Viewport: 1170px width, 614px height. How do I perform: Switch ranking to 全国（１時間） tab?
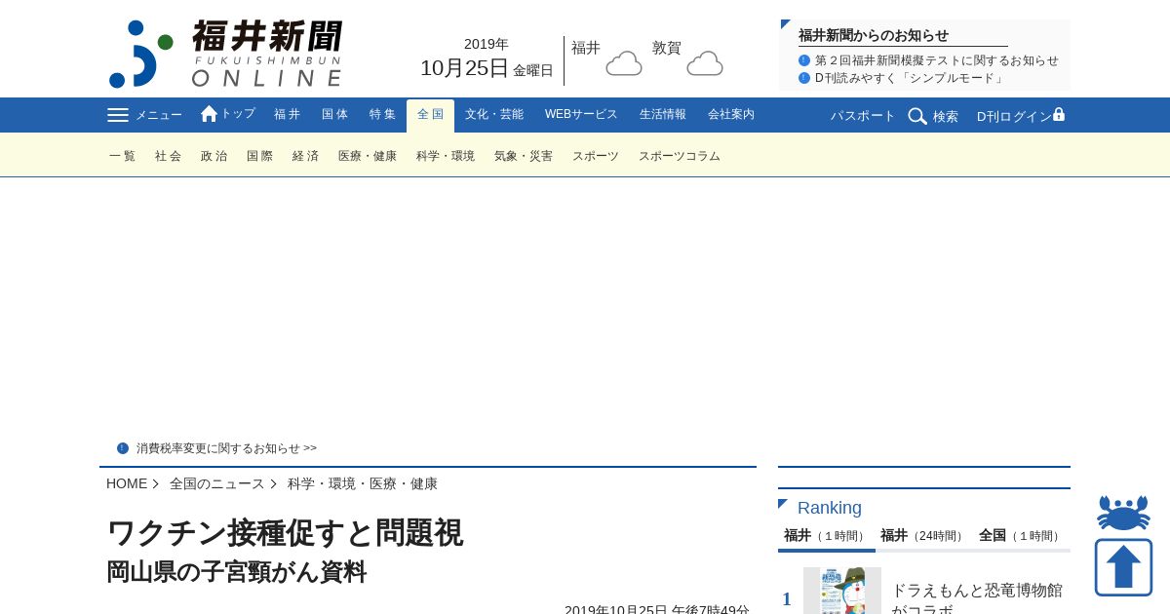1021,536
